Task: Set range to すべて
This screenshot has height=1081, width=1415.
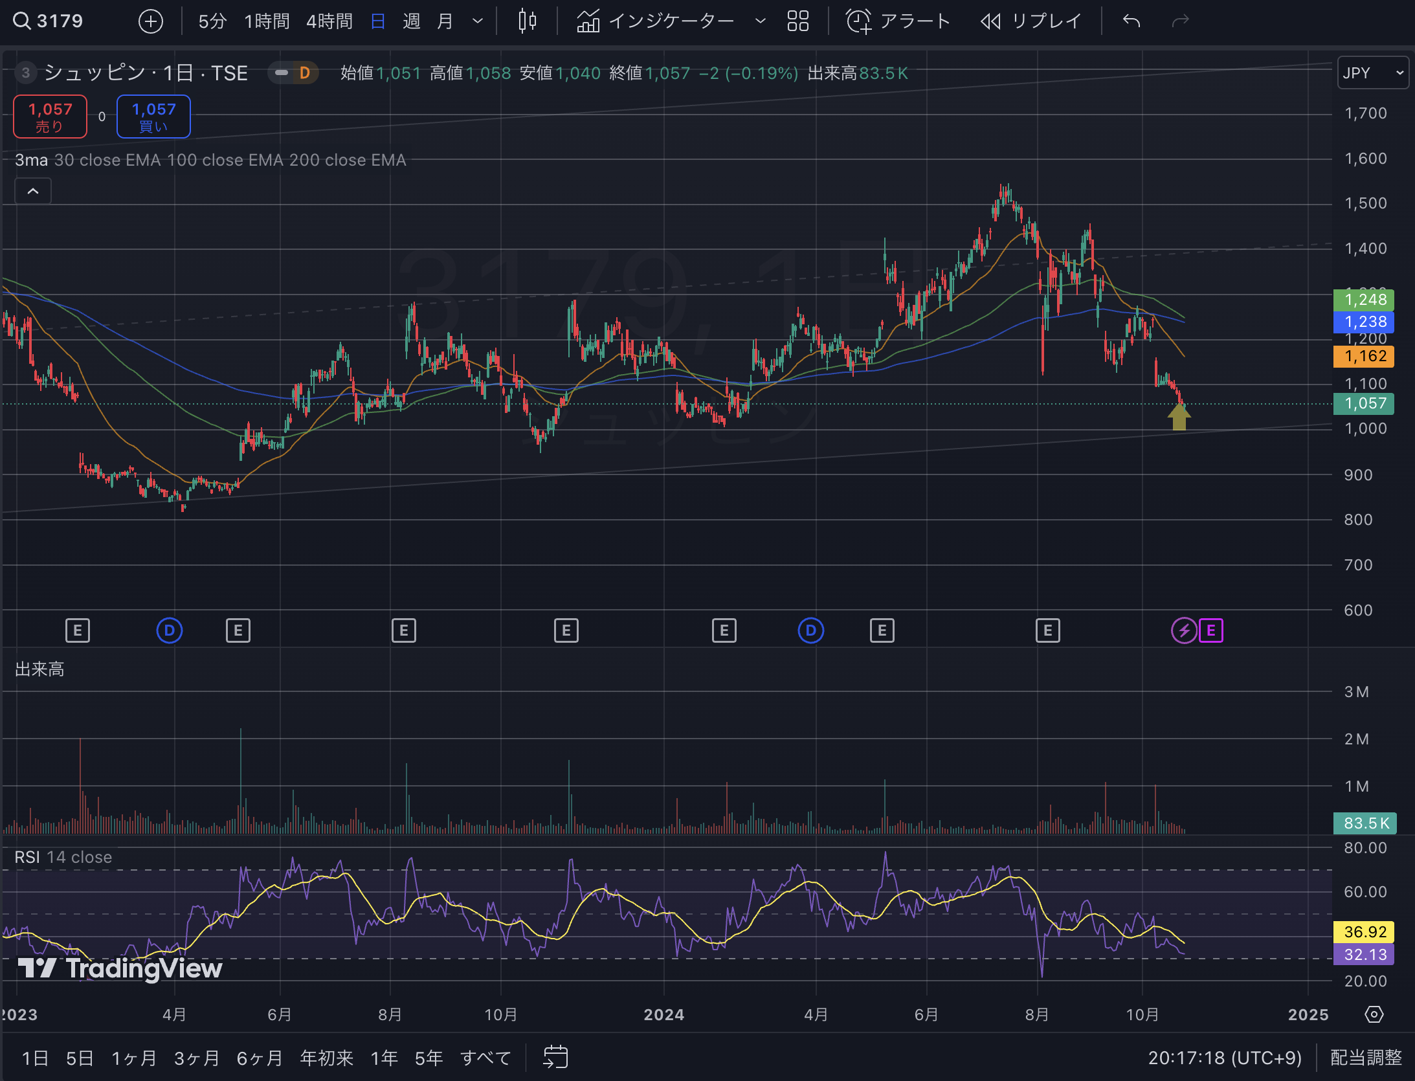Action: [x=485, y=1058]
